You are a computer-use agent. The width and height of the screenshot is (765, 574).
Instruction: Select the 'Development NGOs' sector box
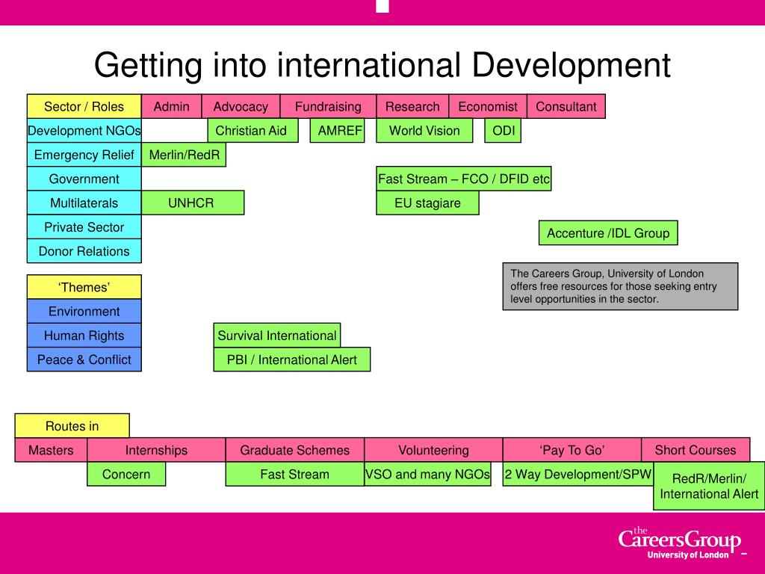(84, 130)
